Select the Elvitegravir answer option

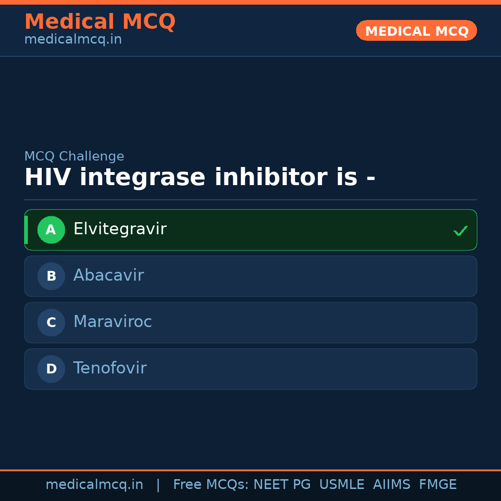tap(250, 230)
